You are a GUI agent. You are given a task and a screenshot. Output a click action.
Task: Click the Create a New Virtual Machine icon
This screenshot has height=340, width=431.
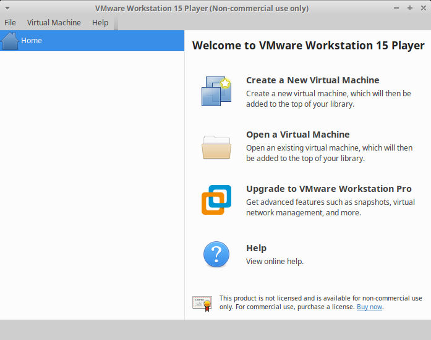216,91
